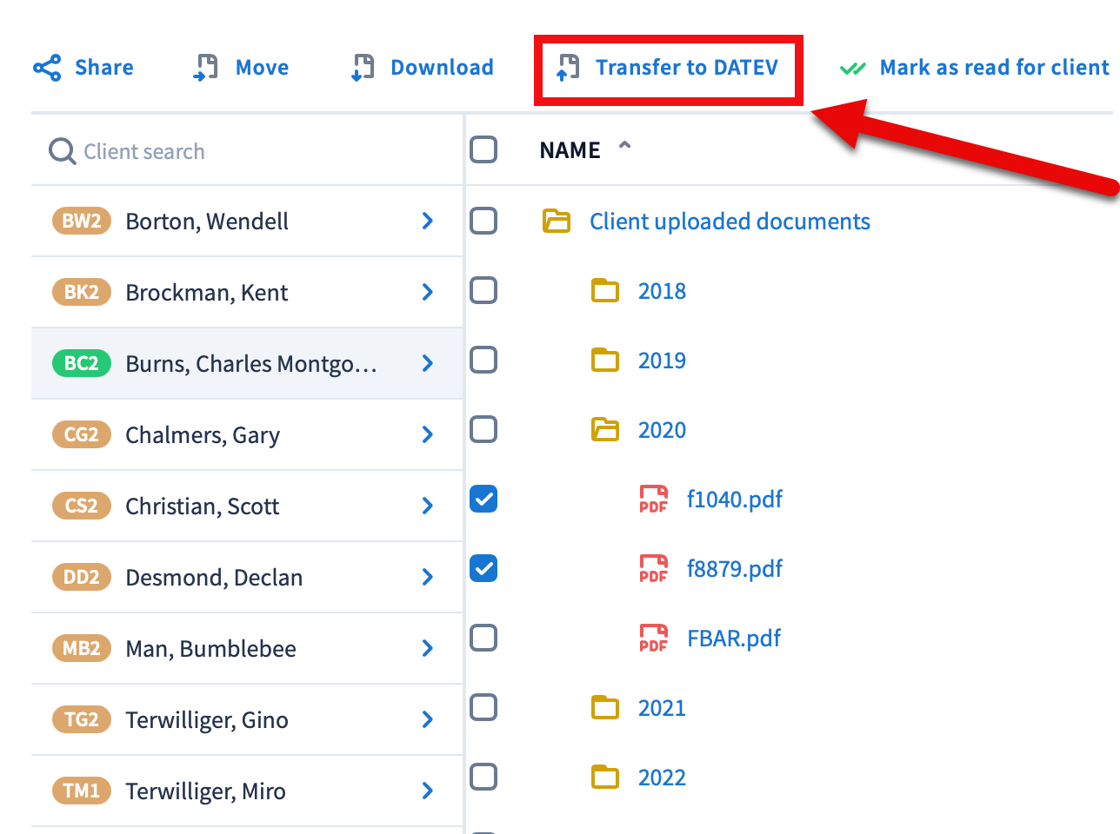Click the PDF icon for FBAR.pdf
Screen dimensions: 1120x834
[653, 639]
